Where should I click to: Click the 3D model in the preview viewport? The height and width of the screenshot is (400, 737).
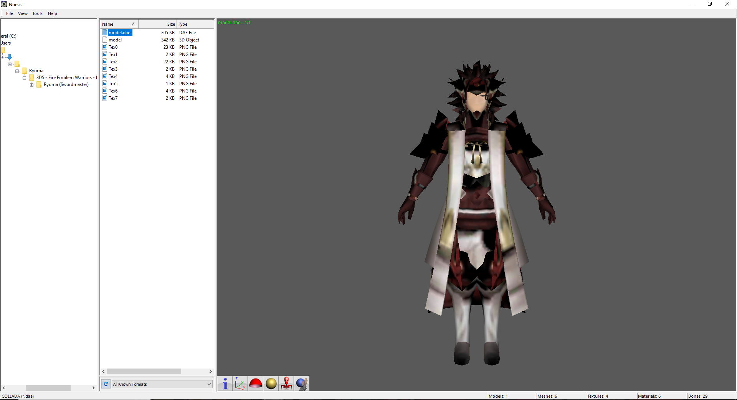point(476,213)
